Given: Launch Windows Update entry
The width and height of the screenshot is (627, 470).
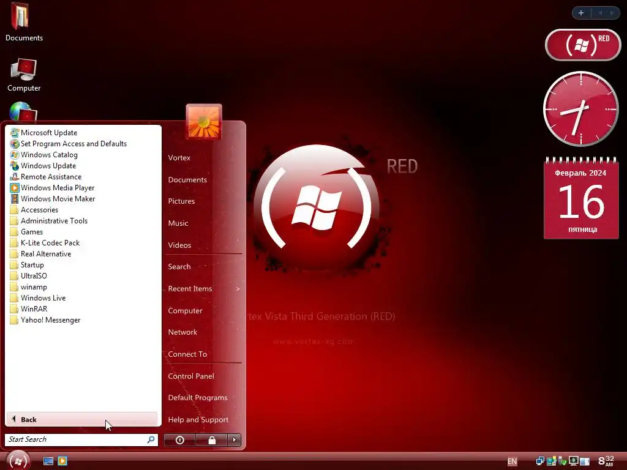Looking at the screenshot, I should pos(43,166).
